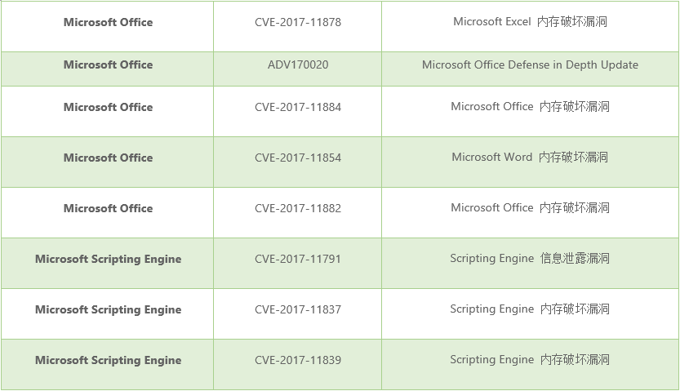Select Microsoft Office product cell for CVE-2017-11878
Viewport: 680px width, 391px height.
coord(108,23)
